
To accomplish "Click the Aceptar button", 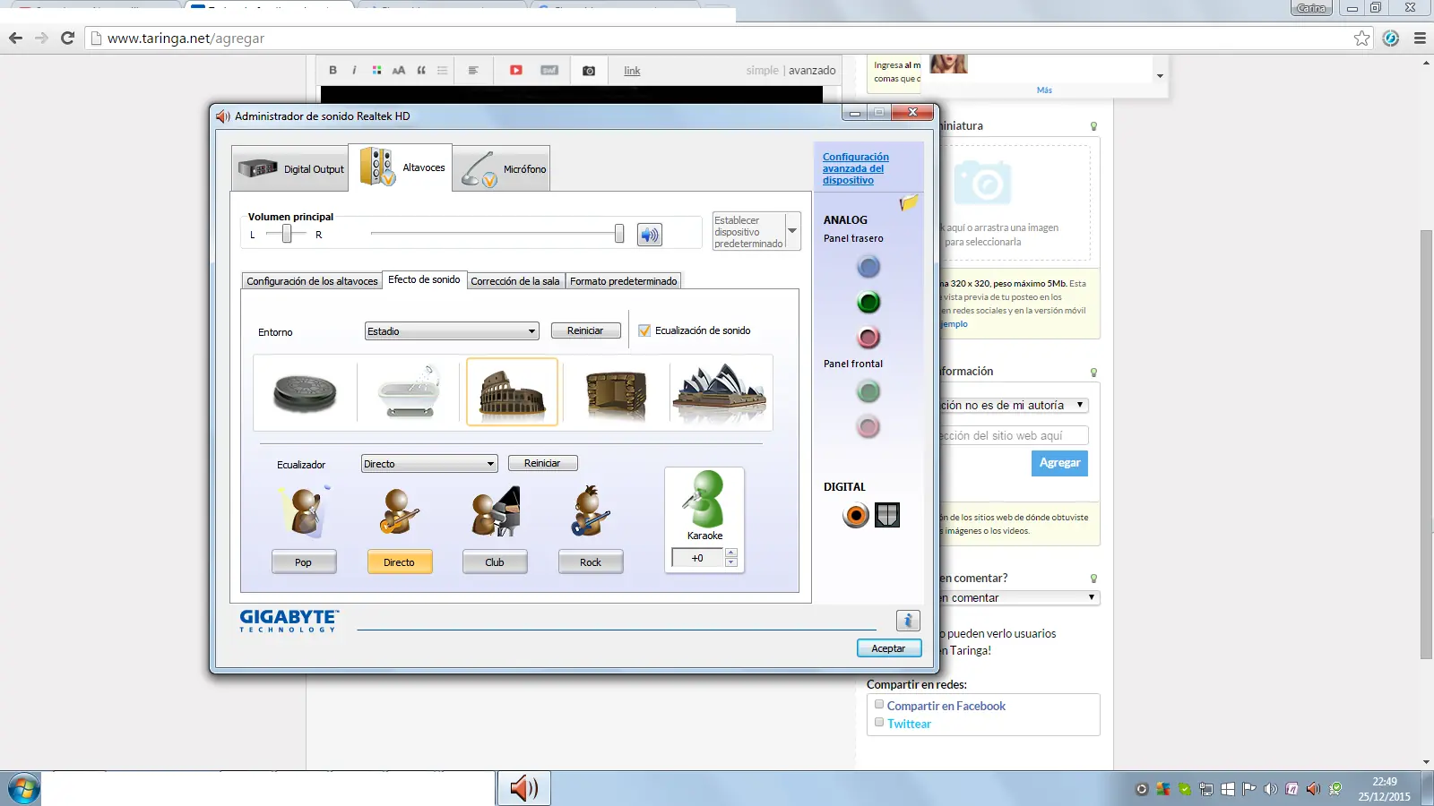I will (888, 648).
